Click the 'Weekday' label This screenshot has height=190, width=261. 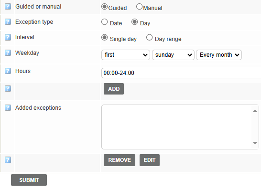pos(27,53)
